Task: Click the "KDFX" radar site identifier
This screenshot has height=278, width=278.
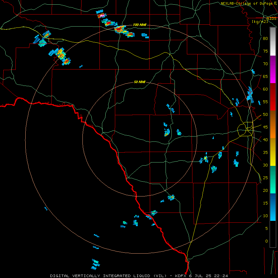Action: [181, 276]
